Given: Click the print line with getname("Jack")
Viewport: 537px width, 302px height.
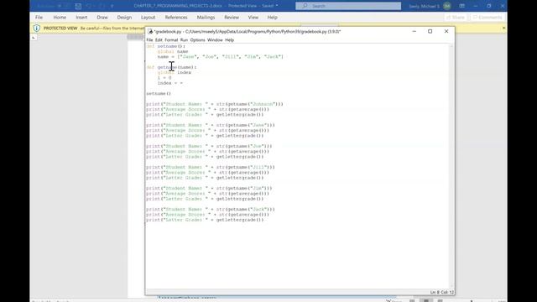Looking at the screenshot, I should 211,209.
